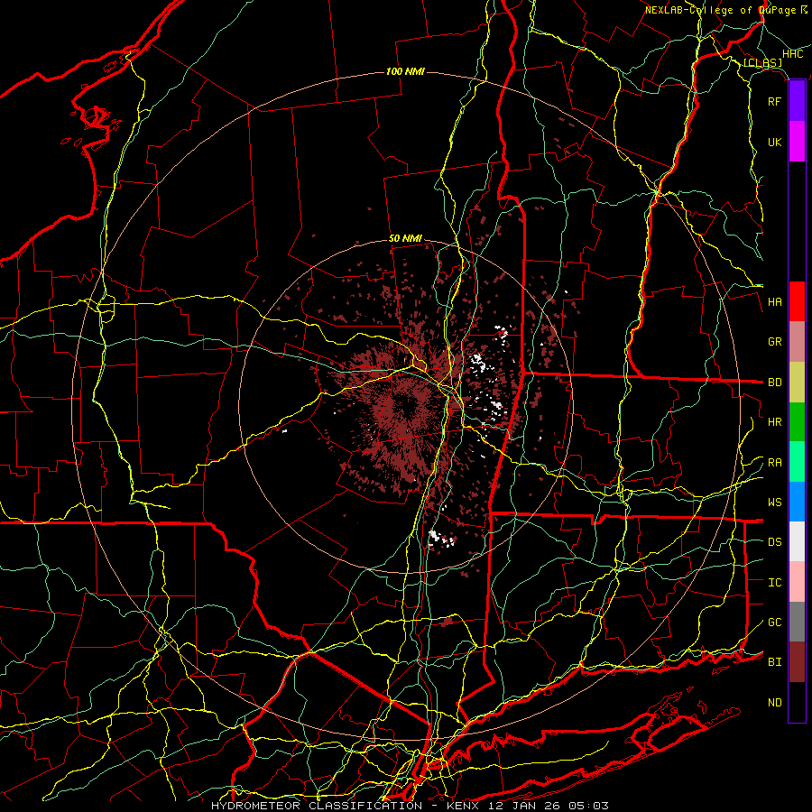Click the 'HHC' product label
This screenshot has height=812, width=812.
coord(792,54)
